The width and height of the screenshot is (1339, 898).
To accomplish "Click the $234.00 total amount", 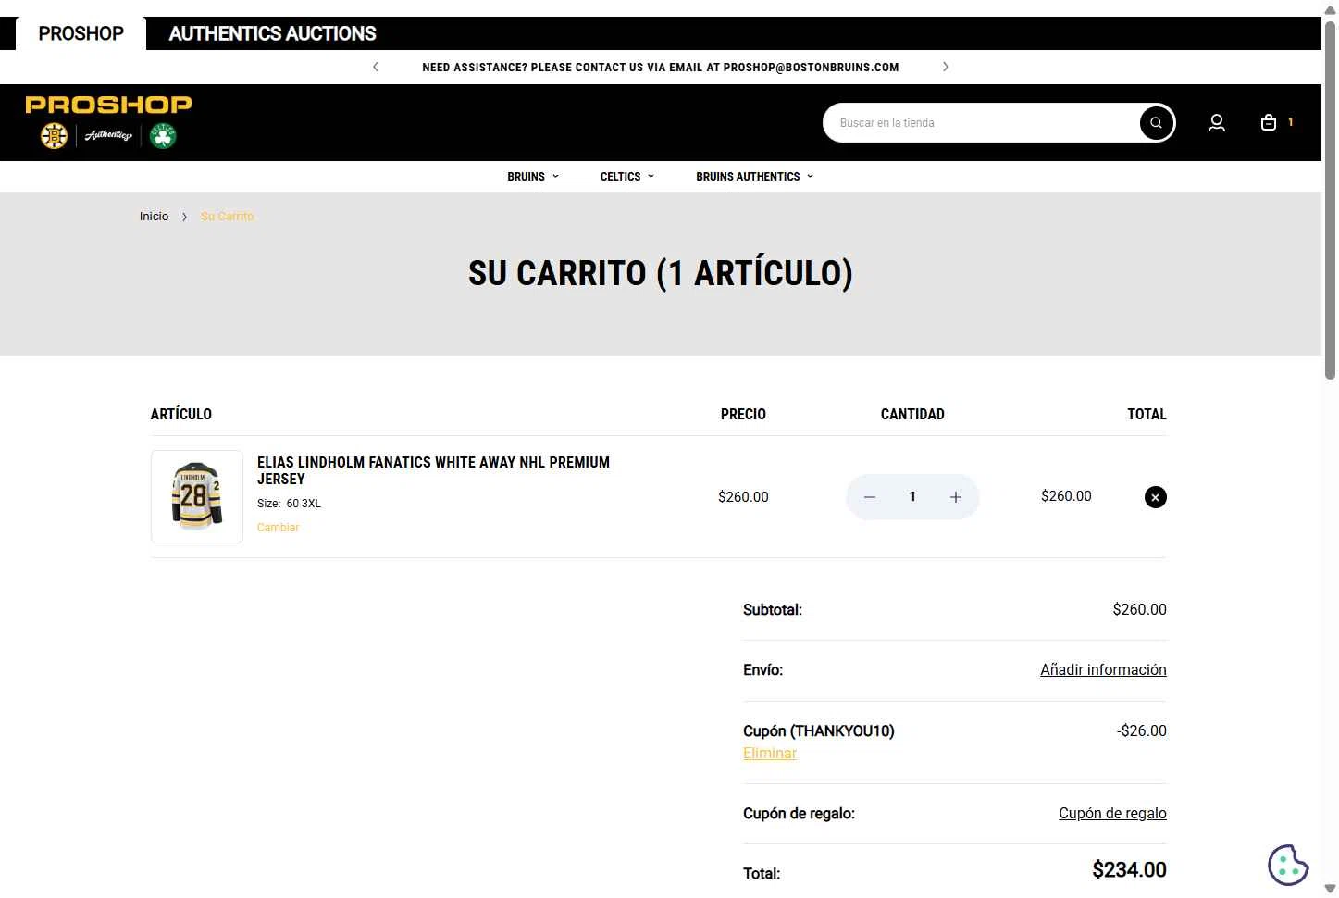I will (x=1129, y=870).
